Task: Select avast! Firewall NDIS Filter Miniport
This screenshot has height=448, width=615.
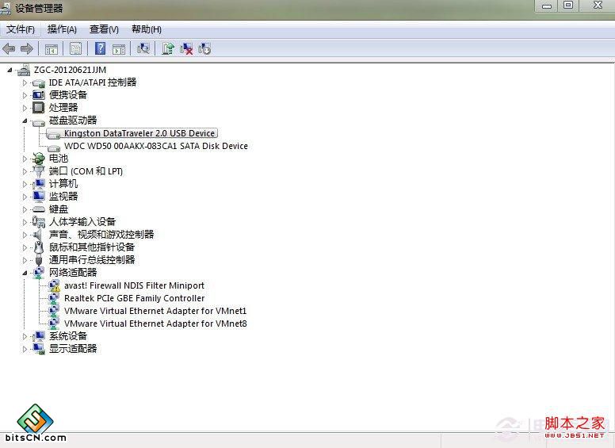Action: click(134, 285)
